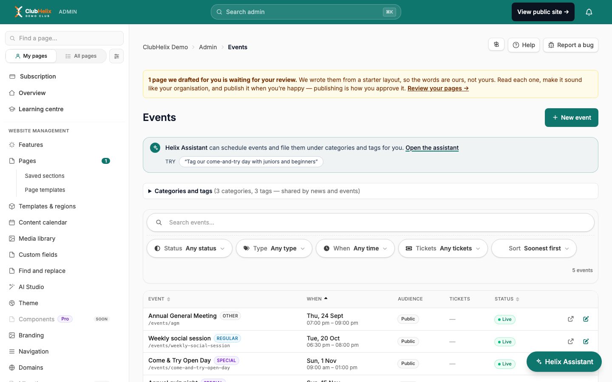Go to Admin breadcrumb
This screenshot has height=382, width=612.
pyautogui.click(x=208, y=47)
